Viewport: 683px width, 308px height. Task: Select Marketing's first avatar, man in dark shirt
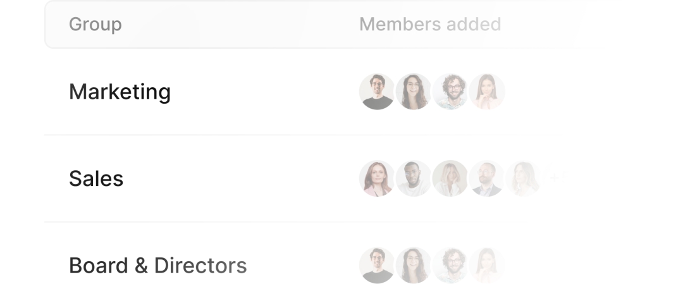pyautogui.click(x=377, y=92)
